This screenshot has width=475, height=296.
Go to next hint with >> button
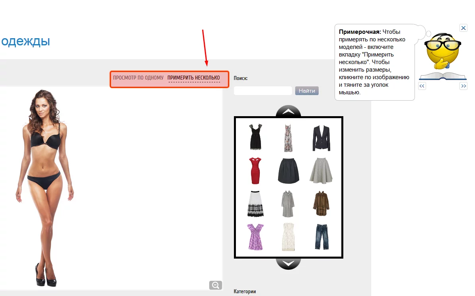pyautogui.click(x=463, y=86)
